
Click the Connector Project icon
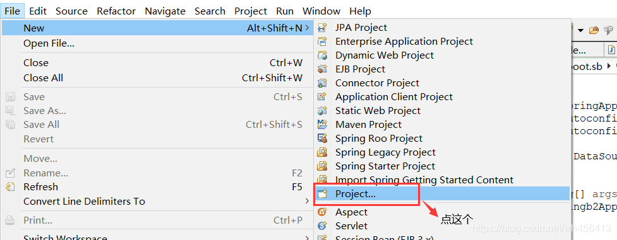[322, 83]
